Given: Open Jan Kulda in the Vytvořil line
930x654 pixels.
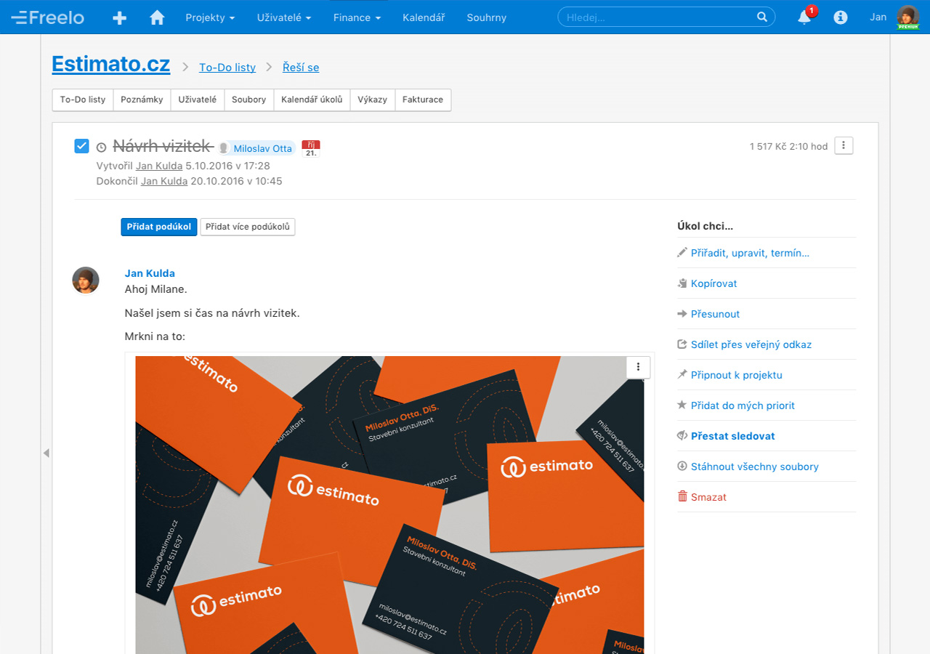Looking at the screenshot, I should click(x=159, y=166).
